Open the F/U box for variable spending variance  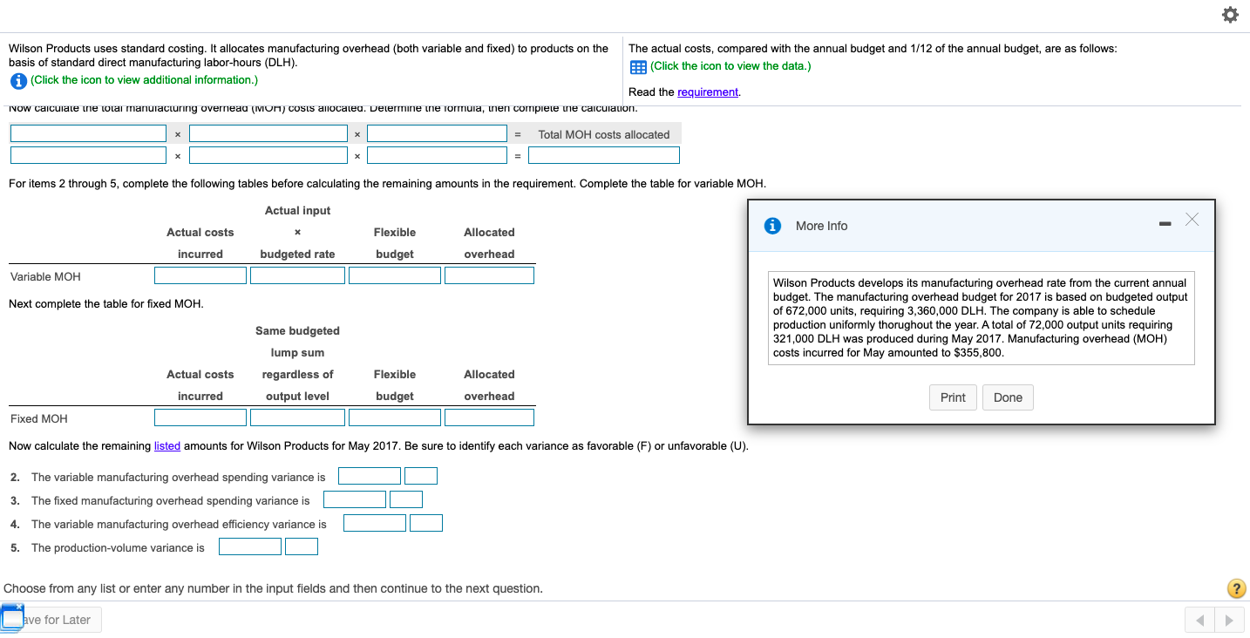point(421,476)
